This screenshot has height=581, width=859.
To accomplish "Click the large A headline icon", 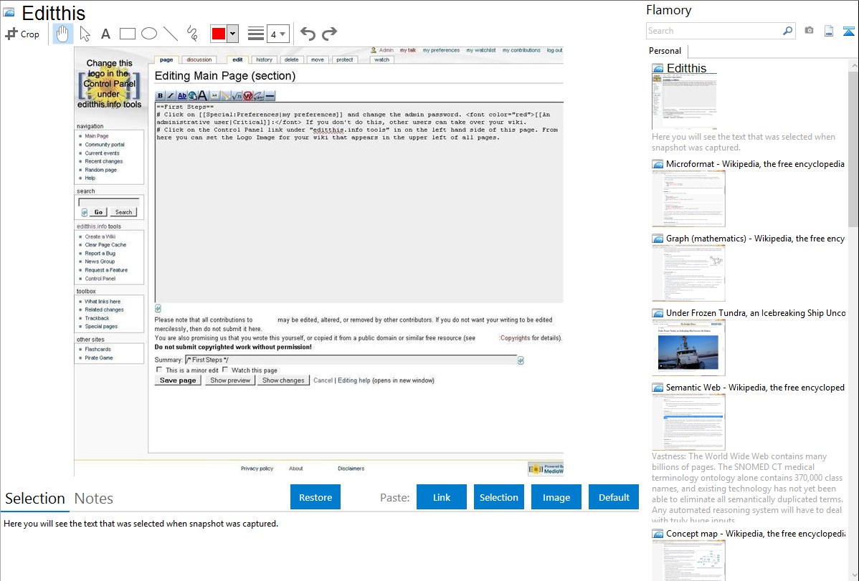I will pyautogui.click(x=203, y=96).
